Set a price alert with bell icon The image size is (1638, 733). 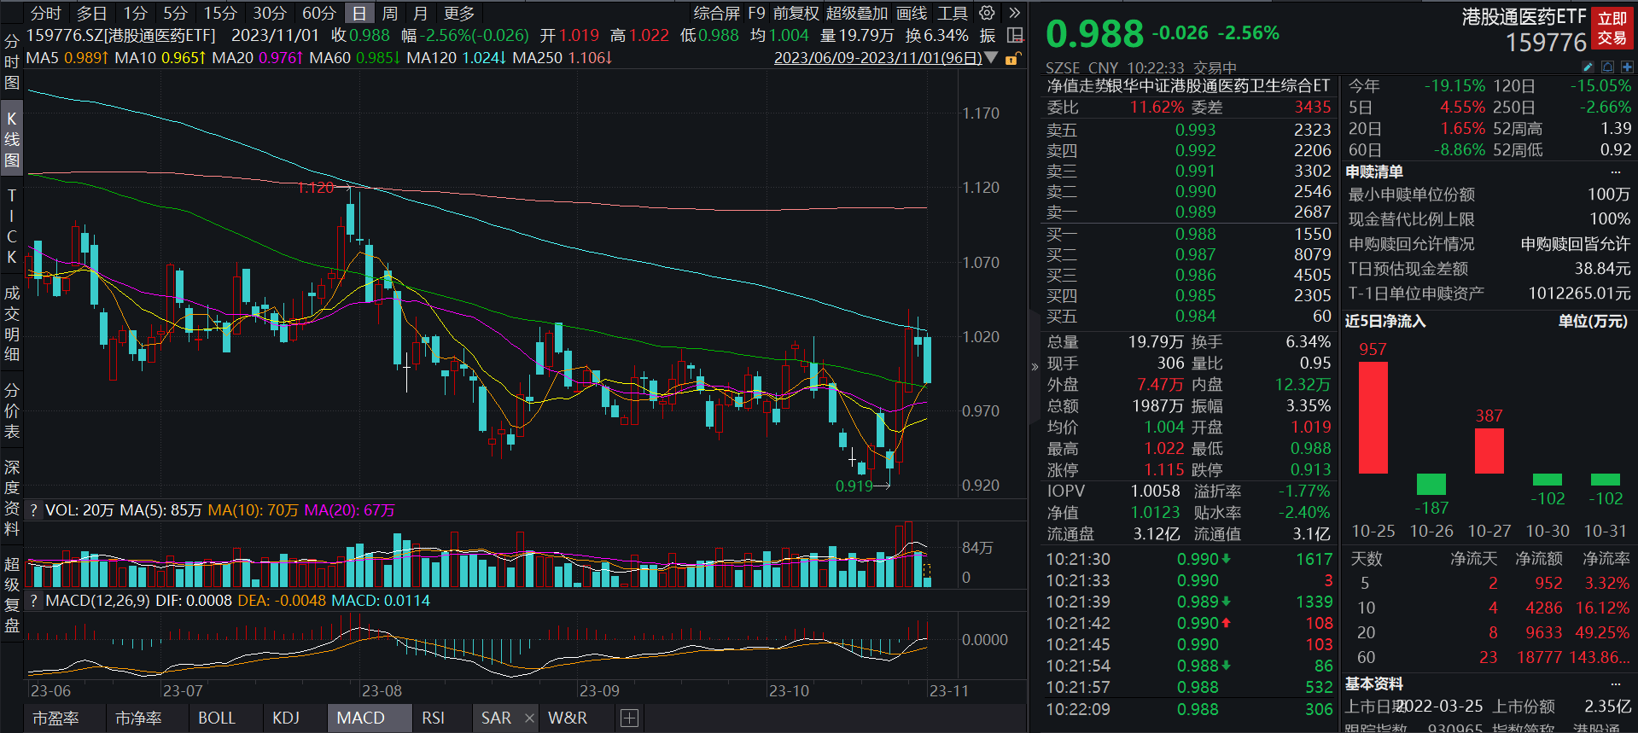[x=1607, y=67]
